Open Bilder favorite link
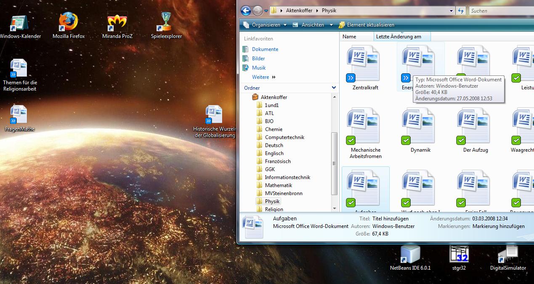The image size is (534, 284). click(x=258, y=59)
